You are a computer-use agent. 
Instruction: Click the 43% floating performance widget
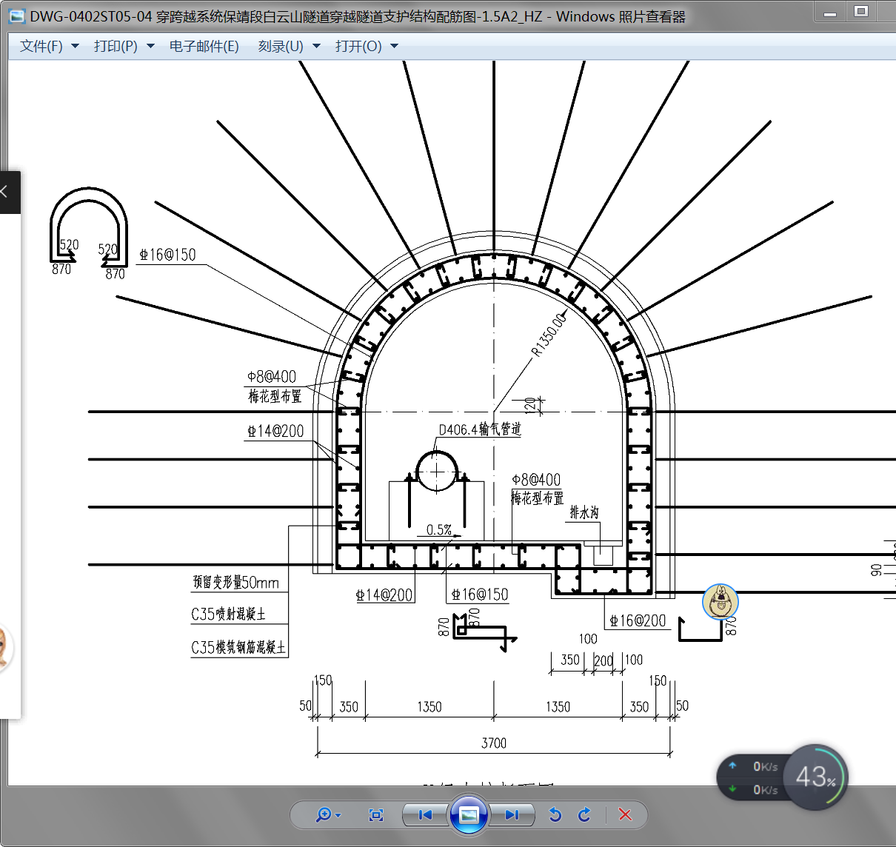pos(815,777)
